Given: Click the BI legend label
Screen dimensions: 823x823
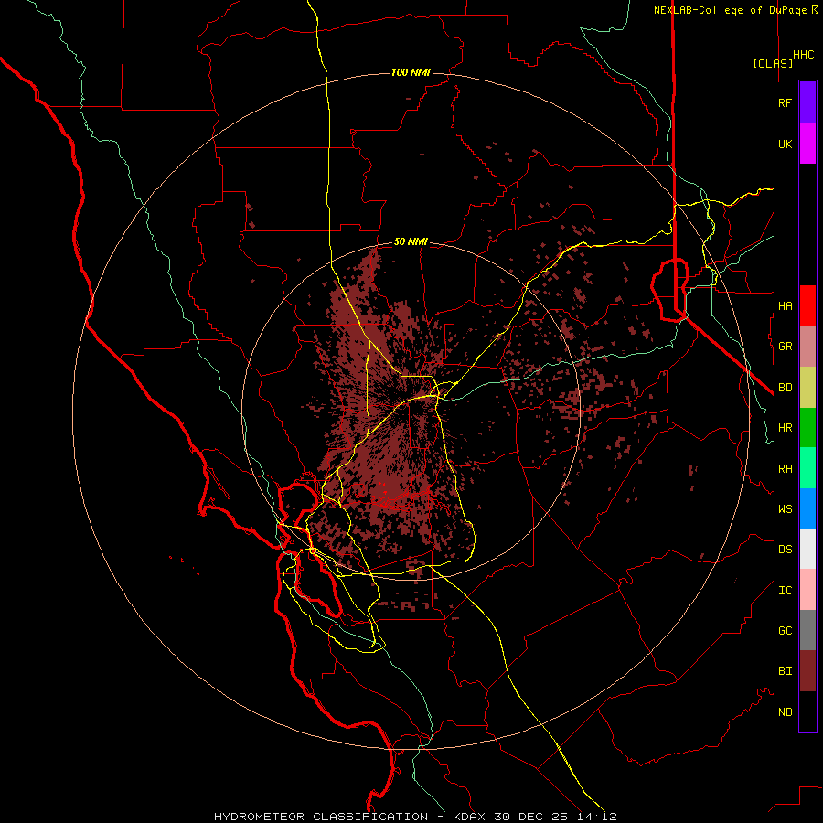Looking at the screenshot, I should pyautogui.click(x=785, y=670).
